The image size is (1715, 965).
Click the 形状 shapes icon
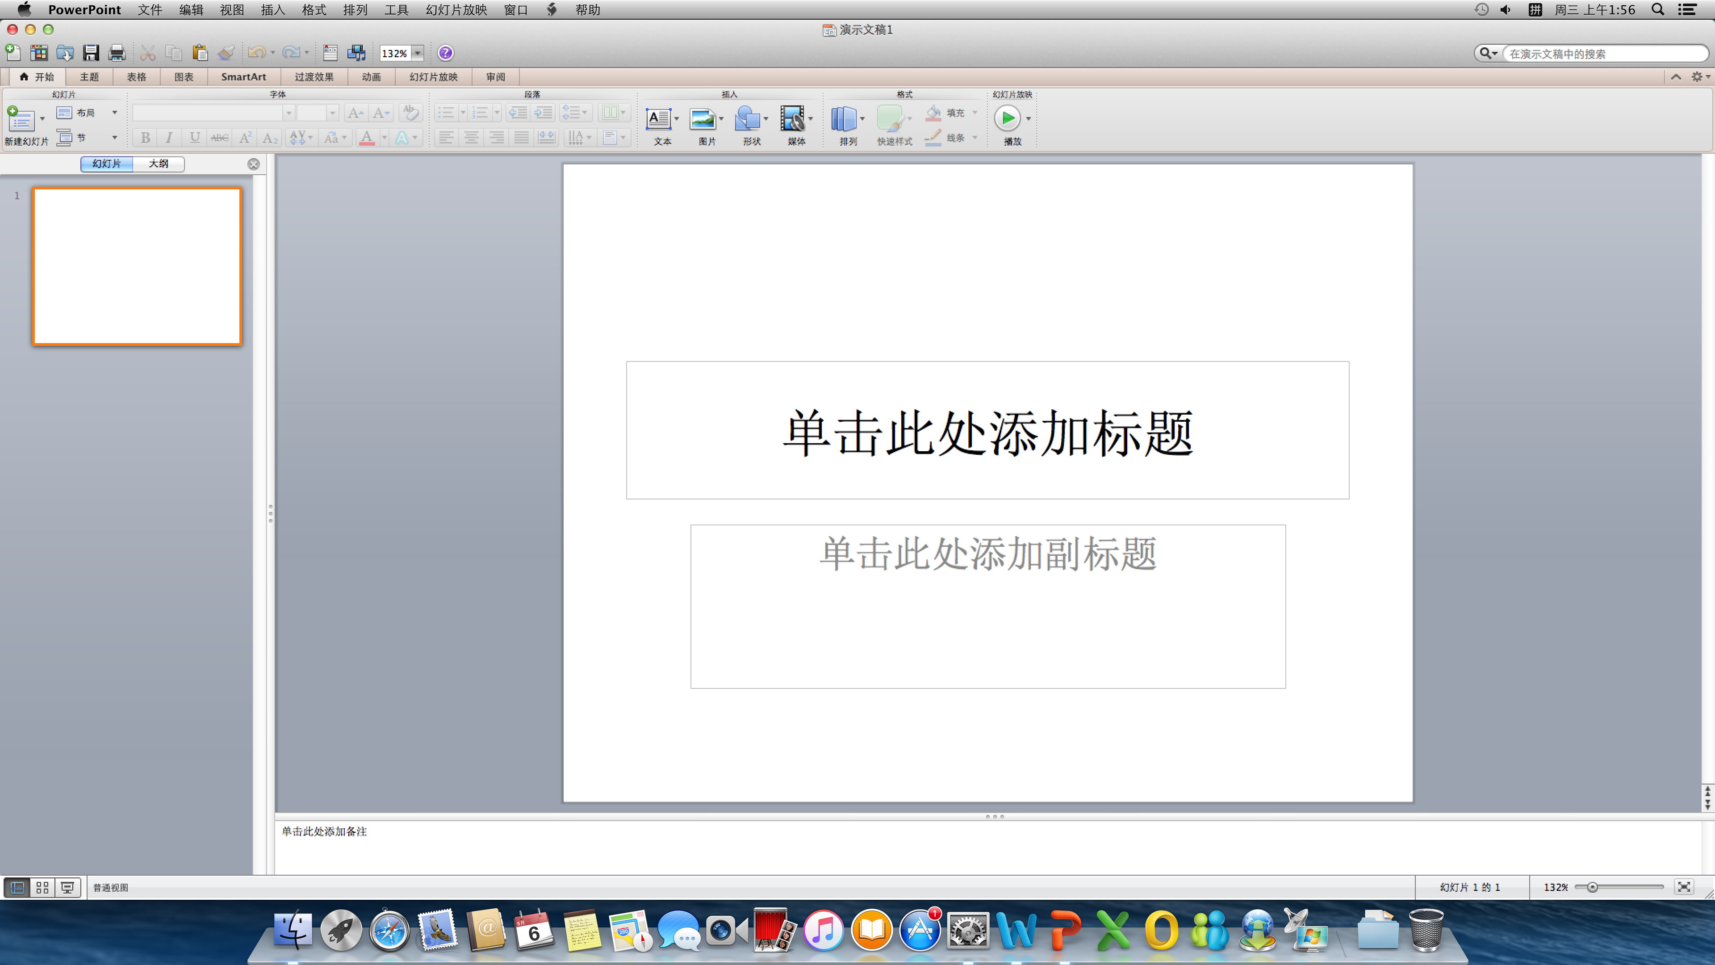click(x=748, y=119)
